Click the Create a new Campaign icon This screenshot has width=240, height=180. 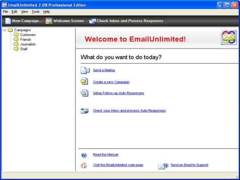pos(84,81)
